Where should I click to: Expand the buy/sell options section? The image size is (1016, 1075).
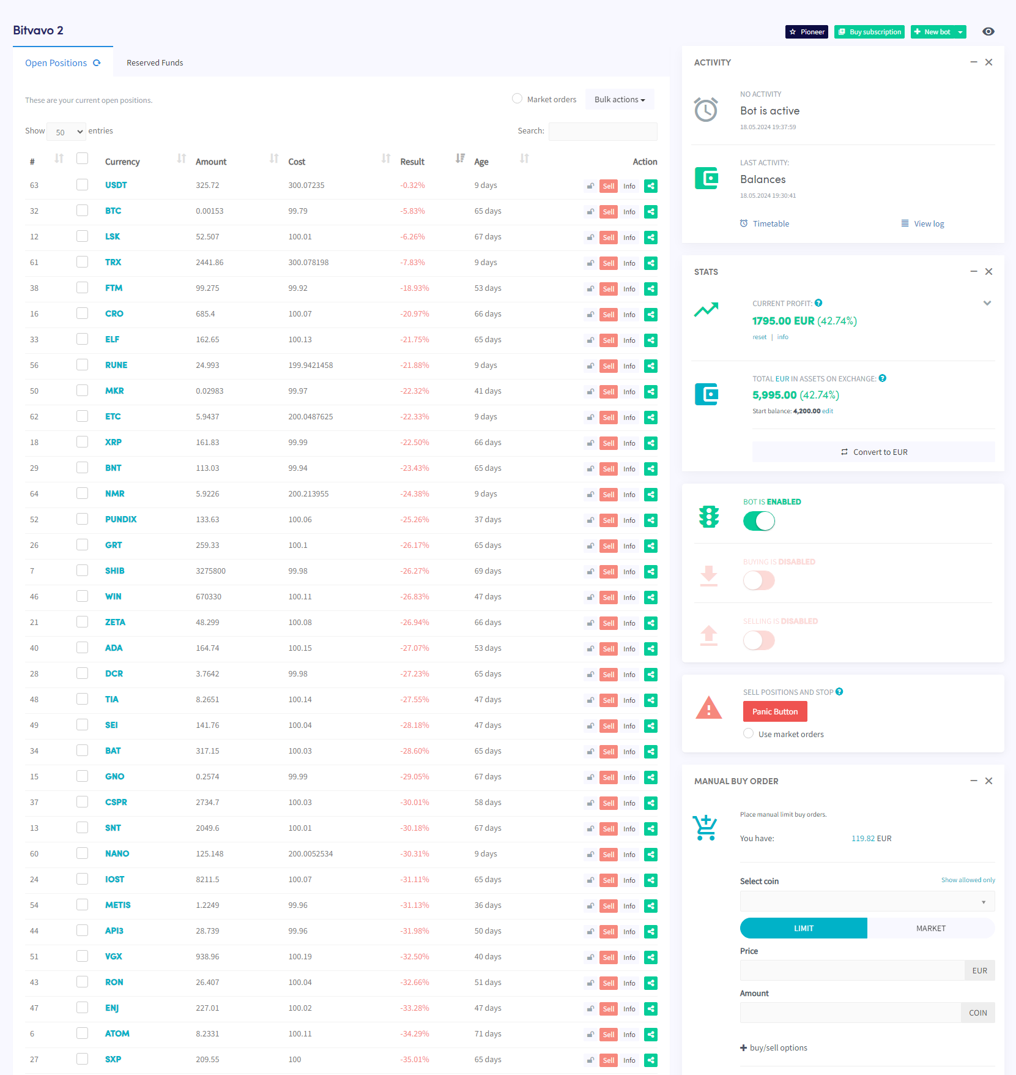774,1047
